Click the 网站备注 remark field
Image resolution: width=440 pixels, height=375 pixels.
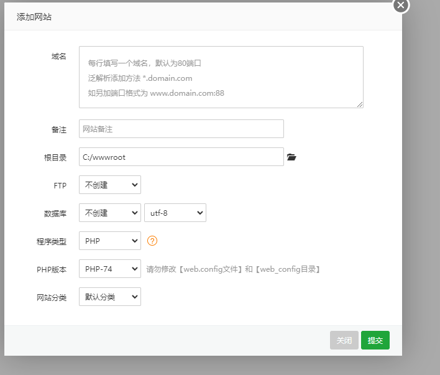coord(181,129)
